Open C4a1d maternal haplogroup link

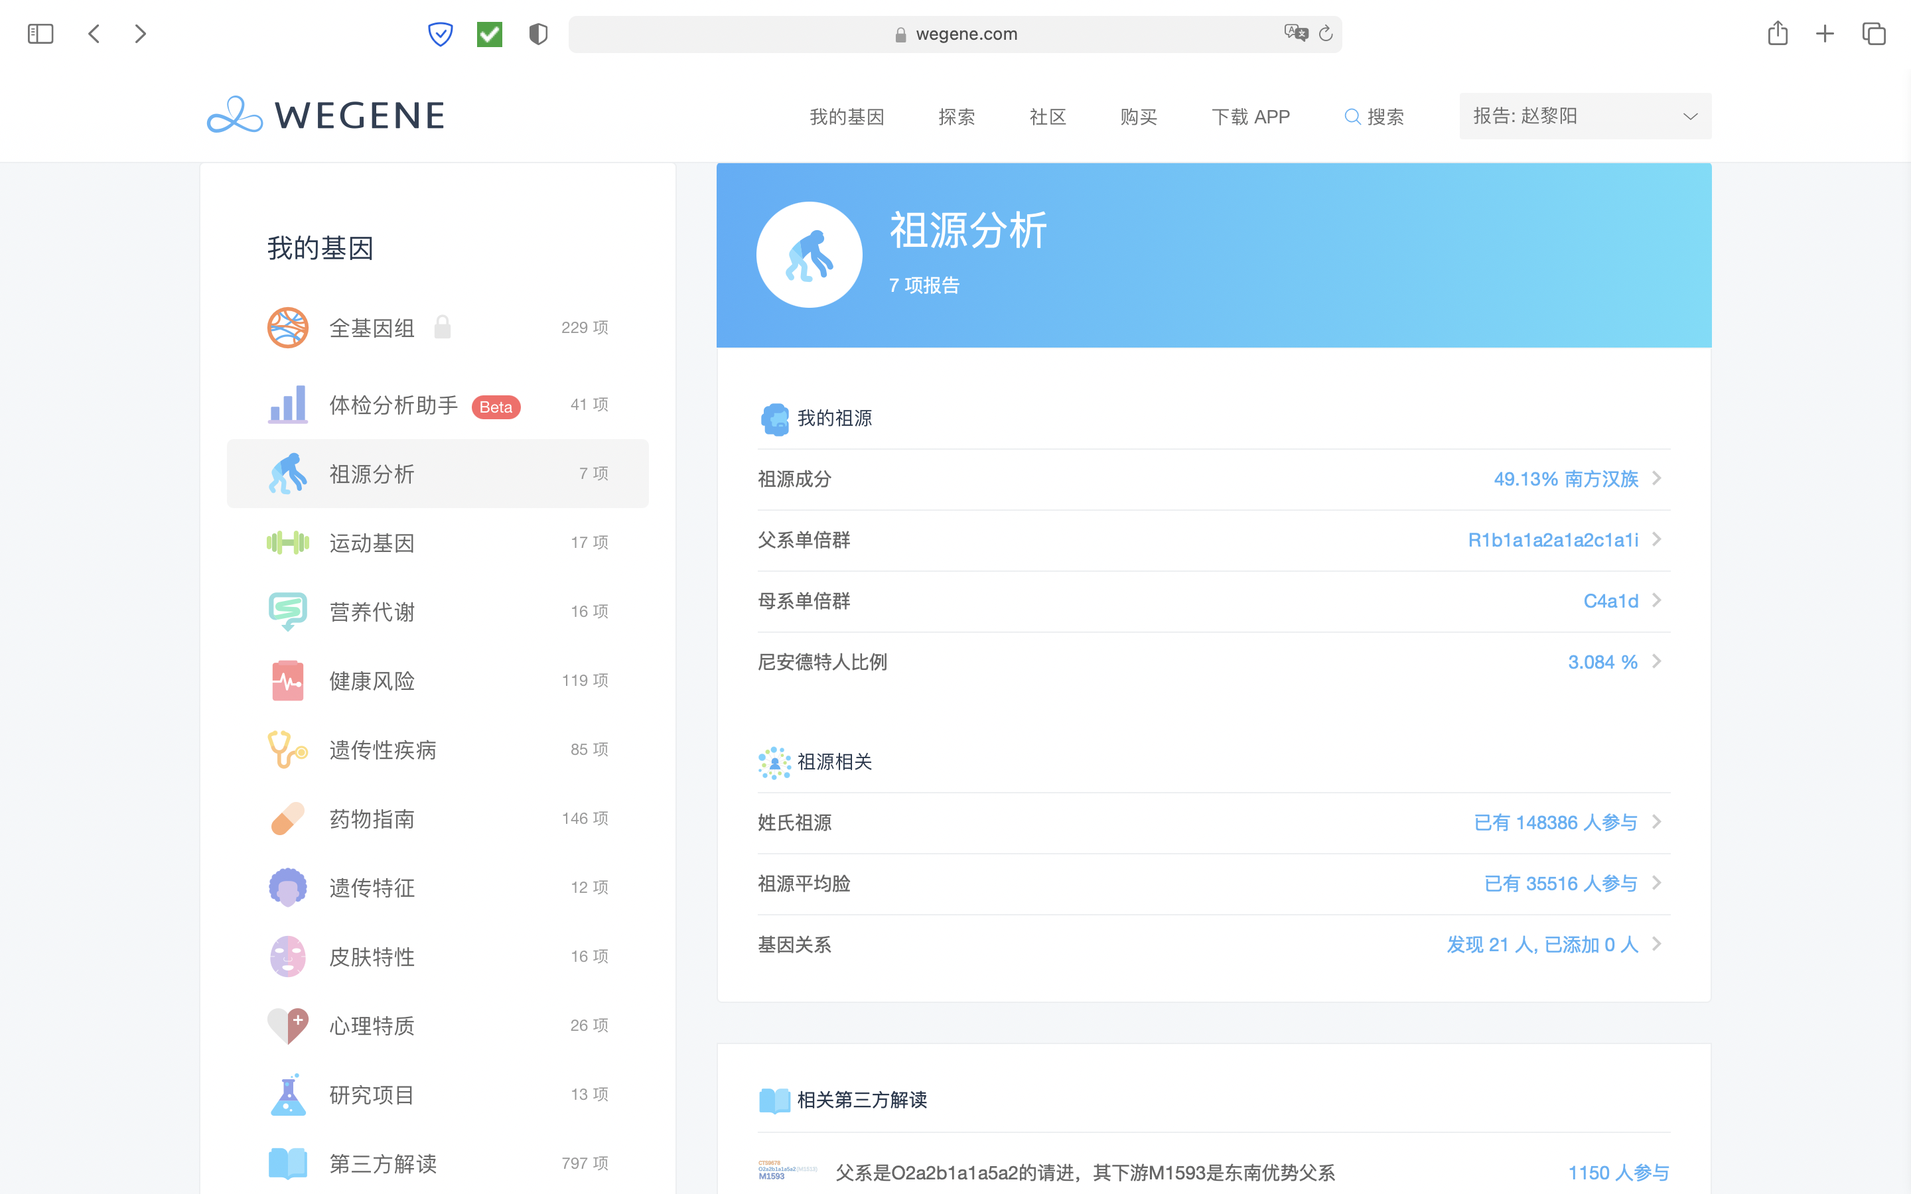tap(1611, 601)
